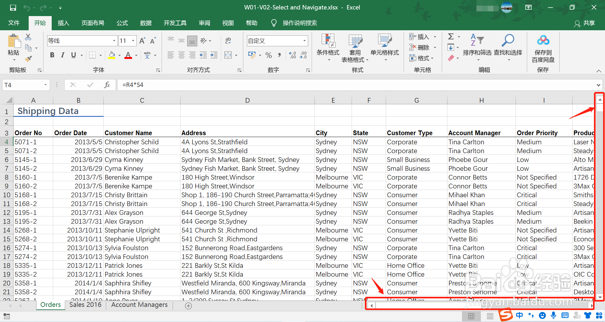Screen dimensions: 605x322
Task: Switch to Page Layout view in status bar
Action: 490,316
